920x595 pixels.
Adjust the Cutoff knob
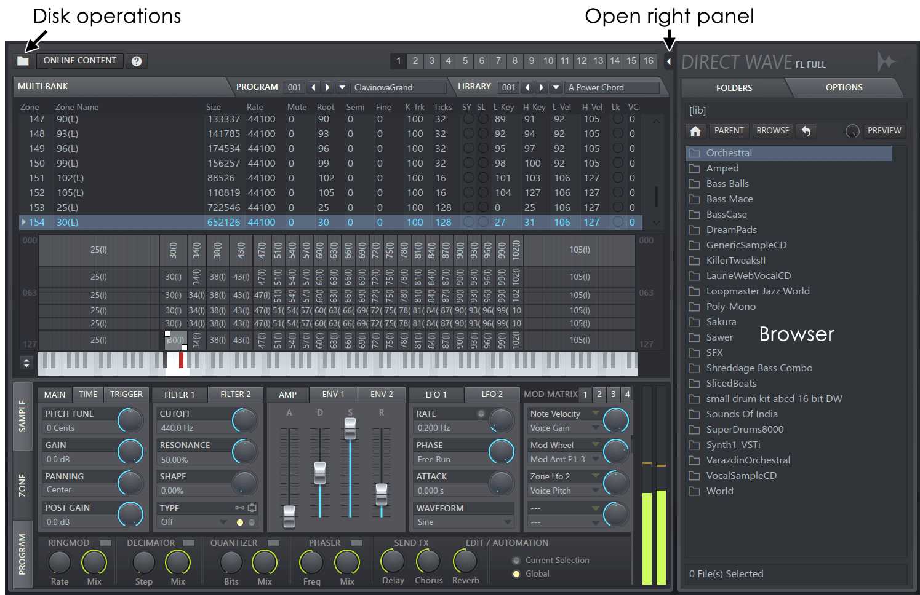pyautogui.click(x=244, y=420)
